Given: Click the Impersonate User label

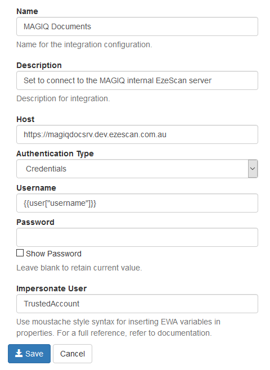Looking at the screenshot, I should point(51,288).
